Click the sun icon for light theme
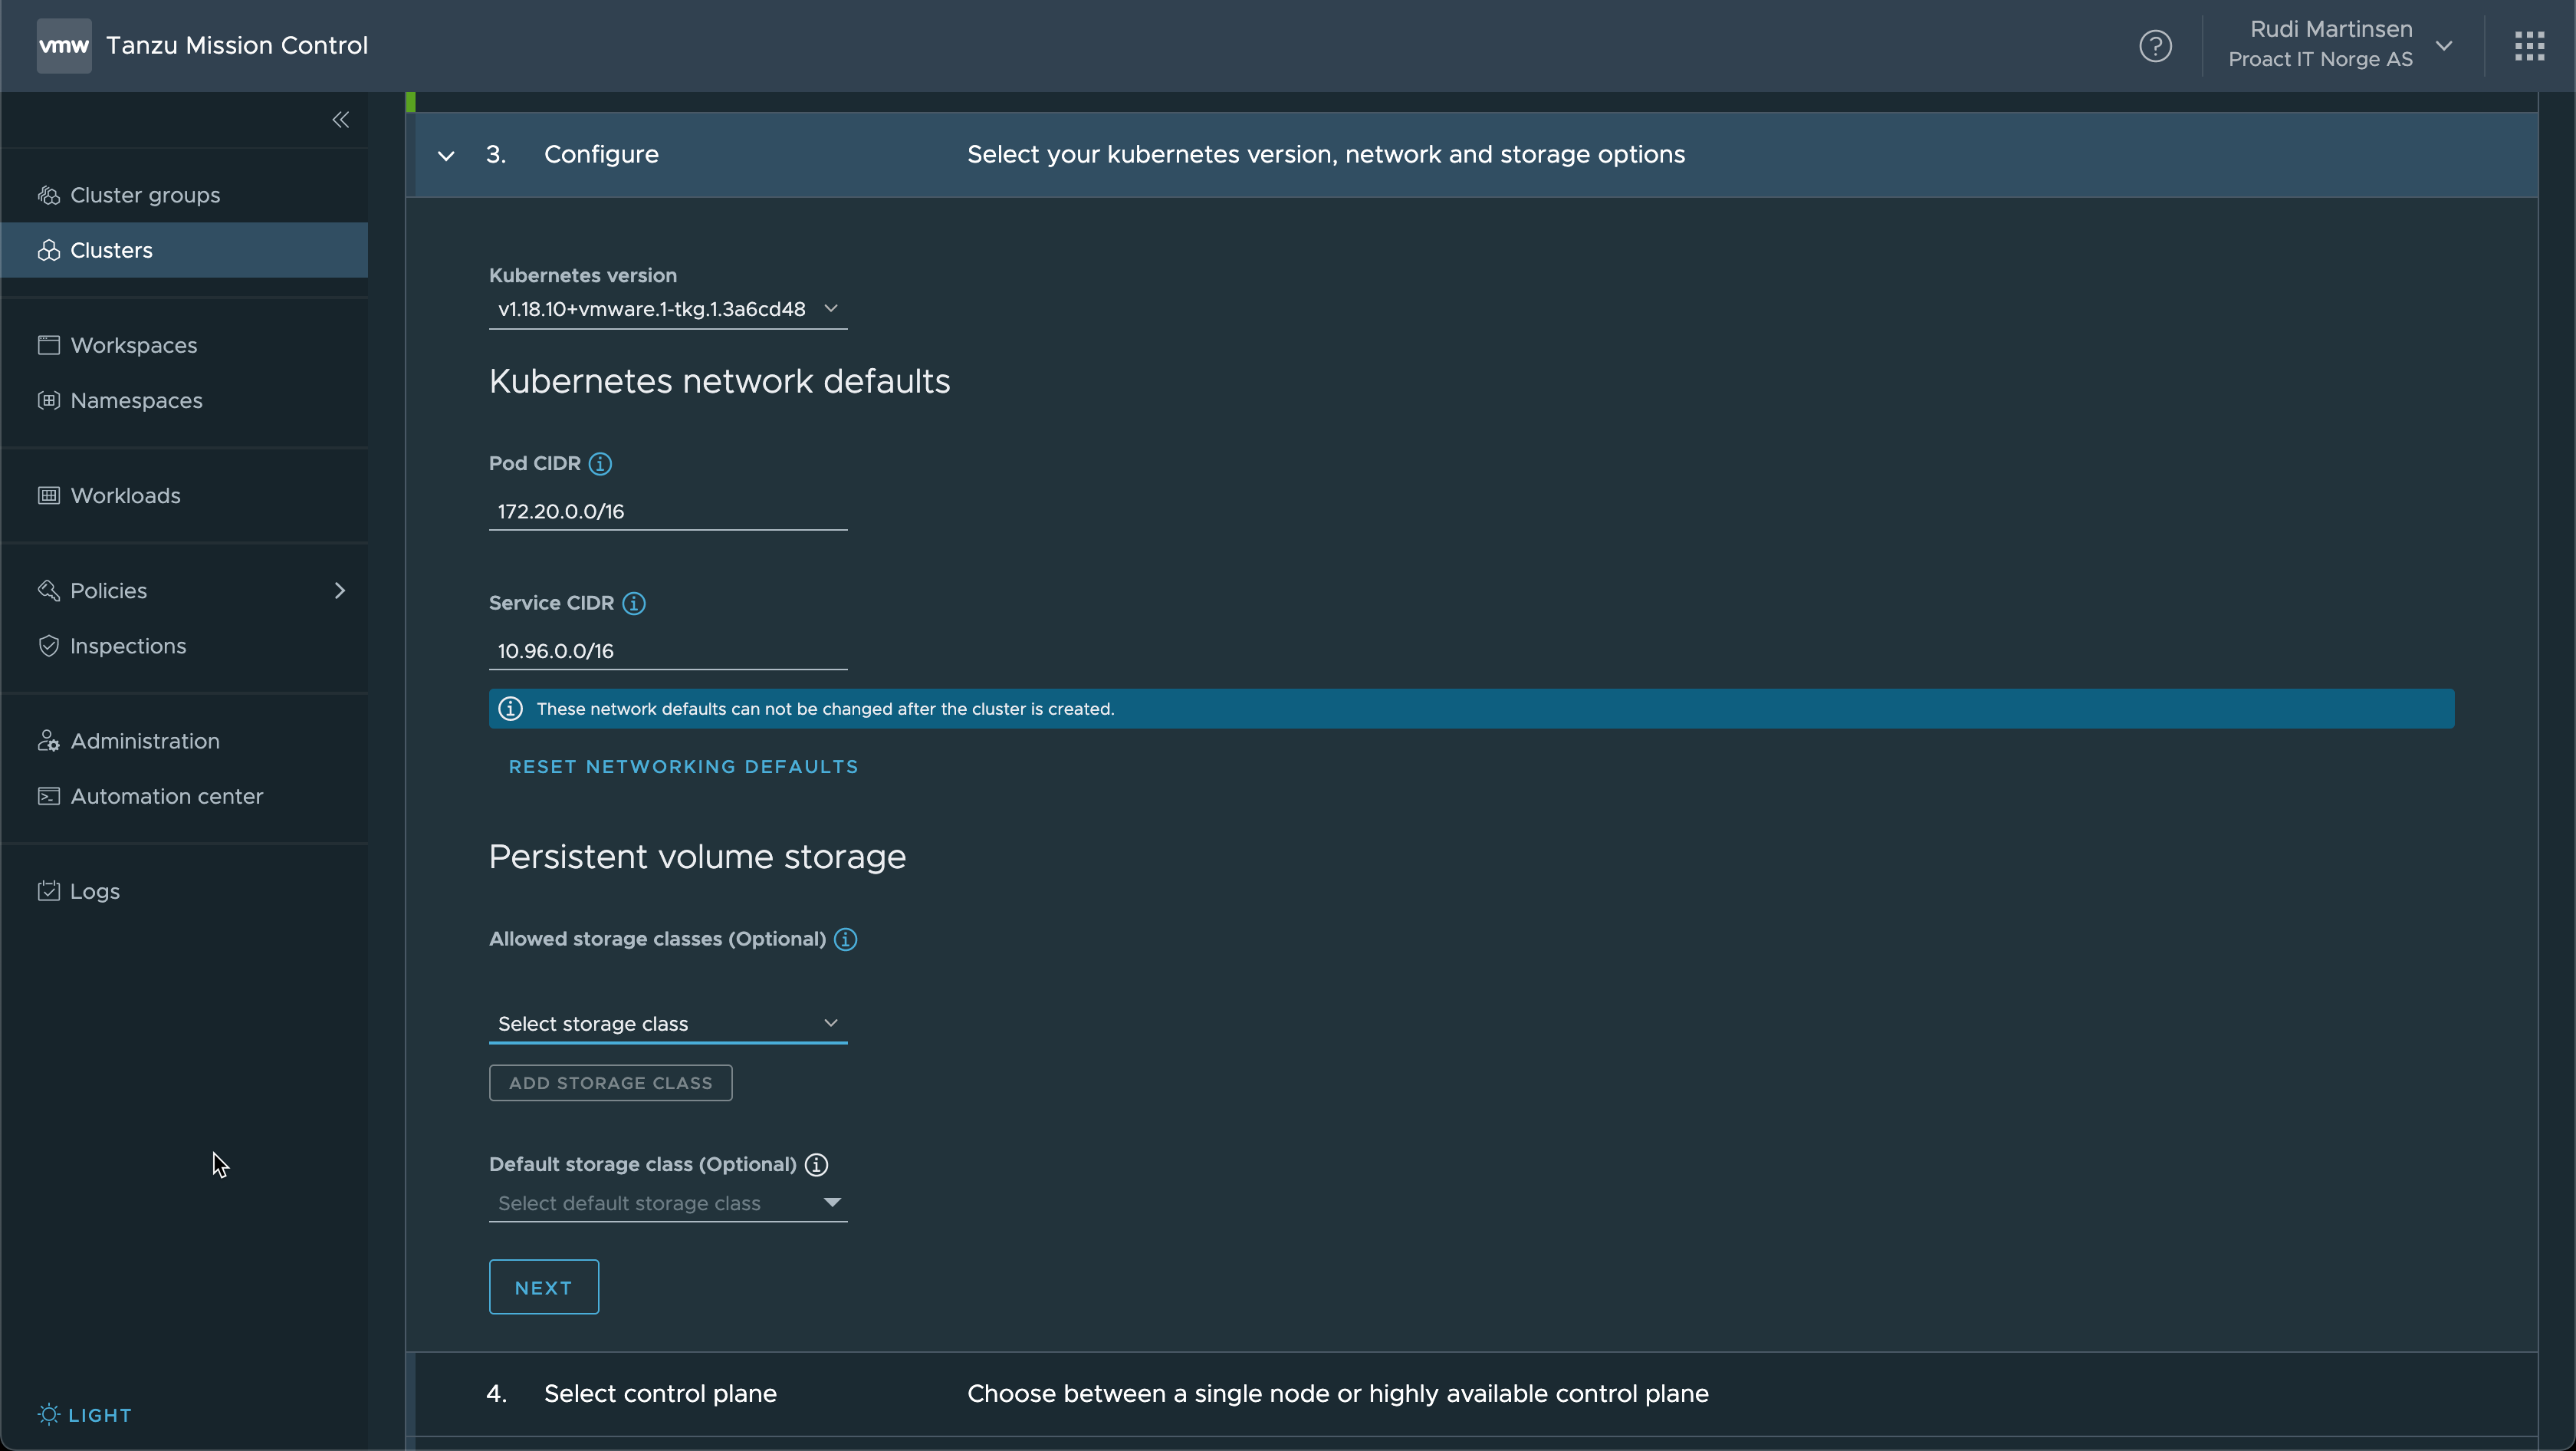The width and height of the screenshot is (2576, 1451). coord(49,1415)
